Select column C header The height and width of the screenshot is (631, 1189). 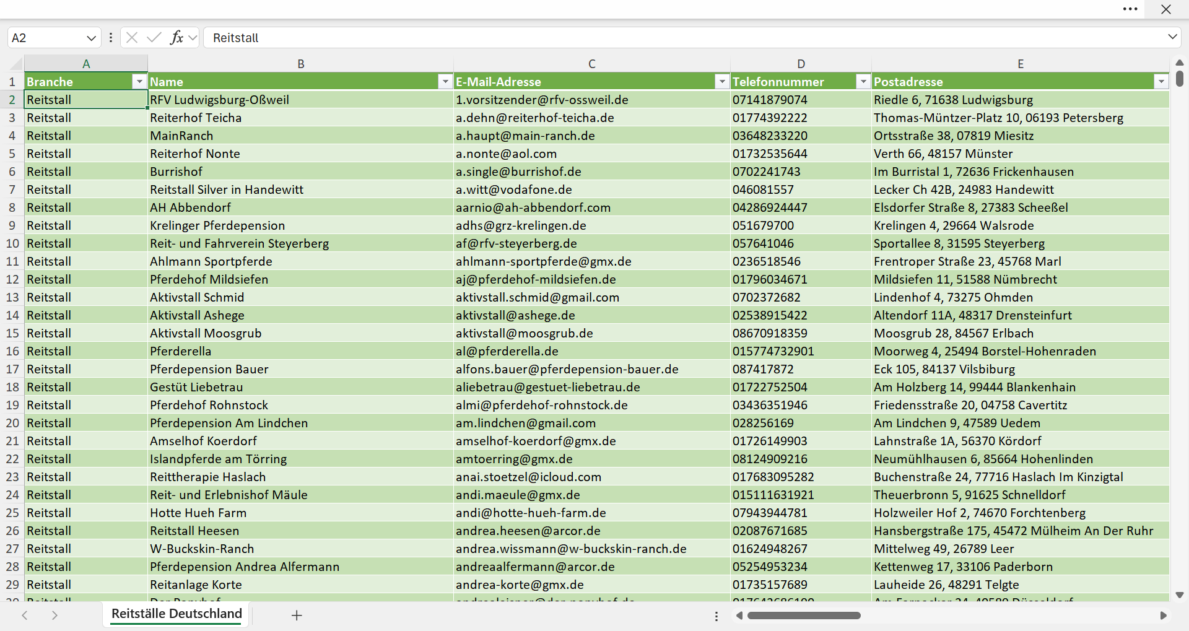coord(592,64)
